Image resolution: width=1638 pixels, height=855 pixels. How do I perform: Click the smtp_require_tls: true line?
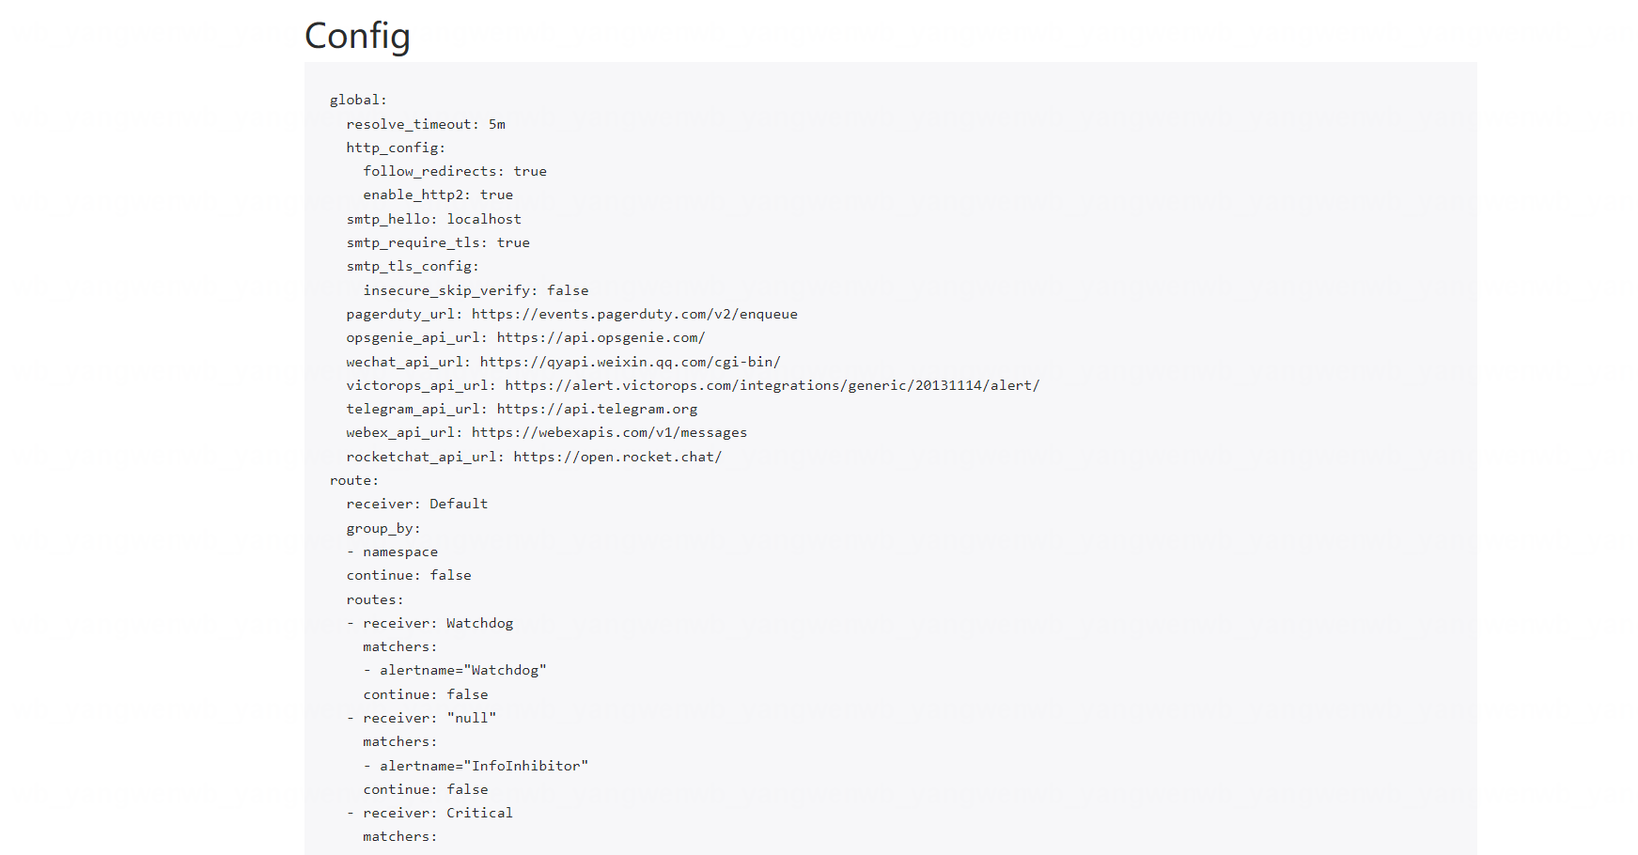438,242
